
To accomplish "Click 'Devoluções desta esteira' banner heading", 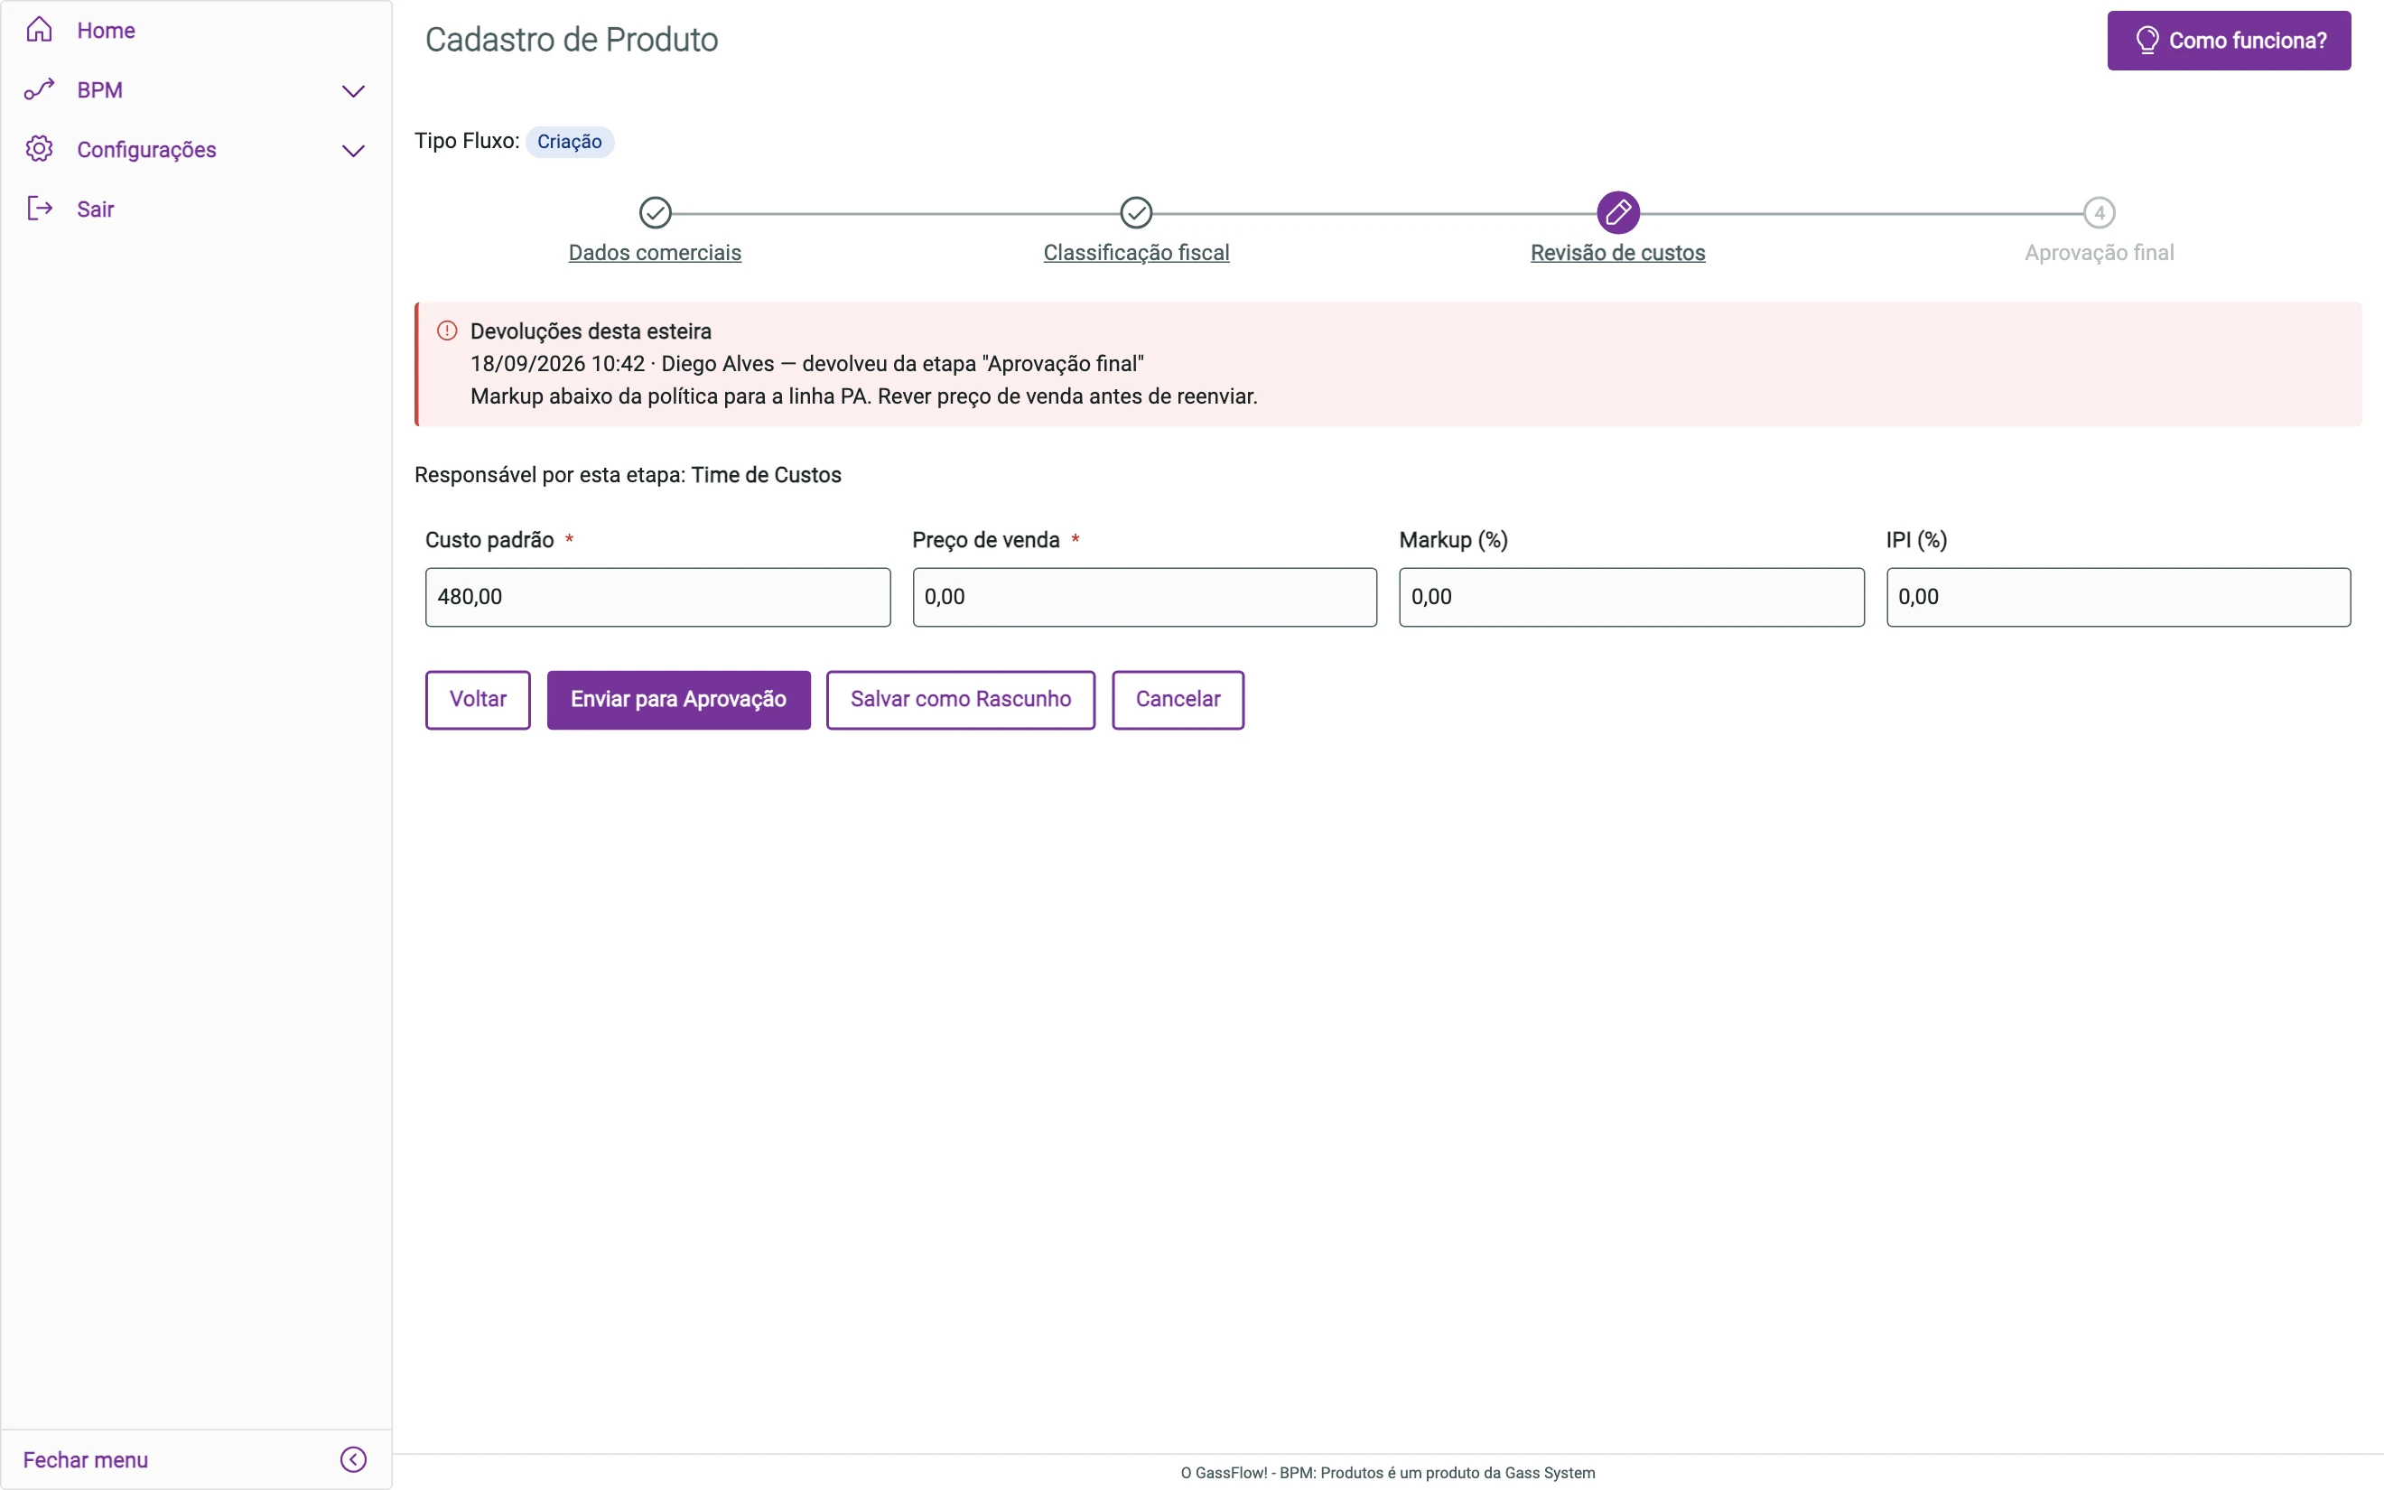I will [x=591, y=331].
